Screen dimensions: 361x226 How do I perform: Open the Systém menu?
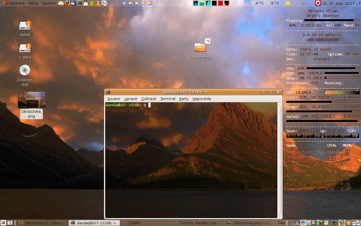[x=49, y=3]
